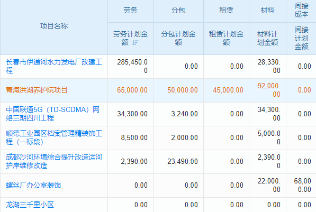
Task: Click the 分包 group column header
Action: tap(178, 10)
